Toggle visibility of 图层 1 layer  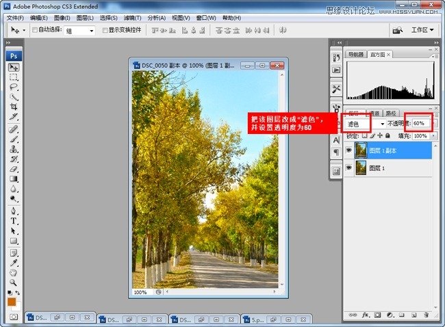coord(348,168)
